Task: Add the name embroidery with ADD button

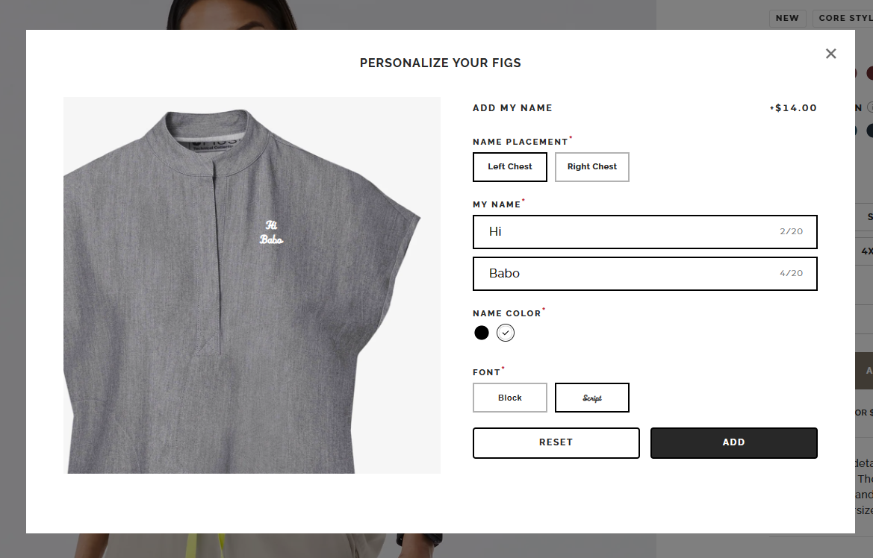Action: click(x=734, y=443)
